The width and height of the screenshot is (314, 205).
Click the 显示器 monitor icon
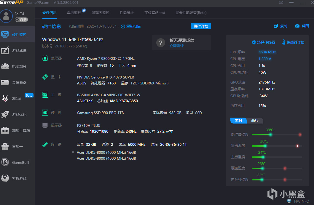45,125
